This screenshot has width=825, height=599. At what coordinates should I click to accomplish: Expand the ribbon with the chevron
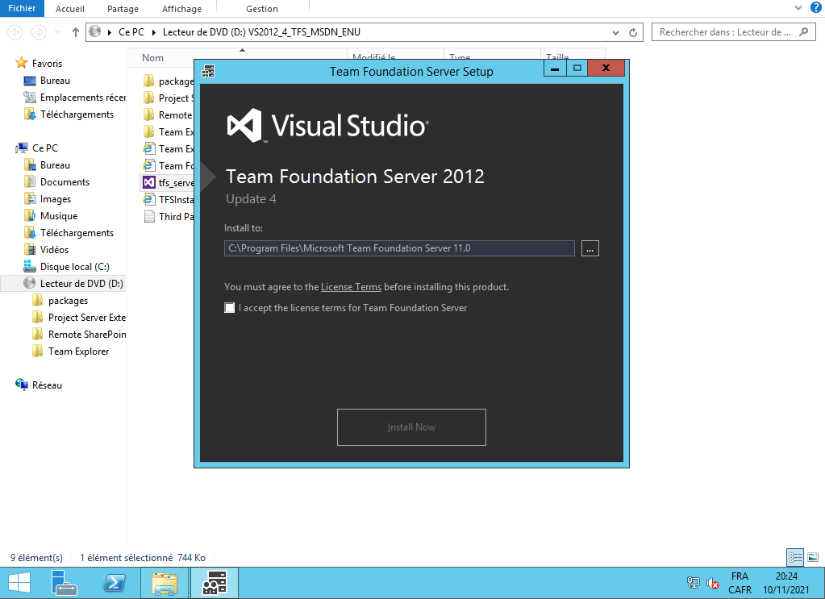pyautogui.click(x=797, y=8)
